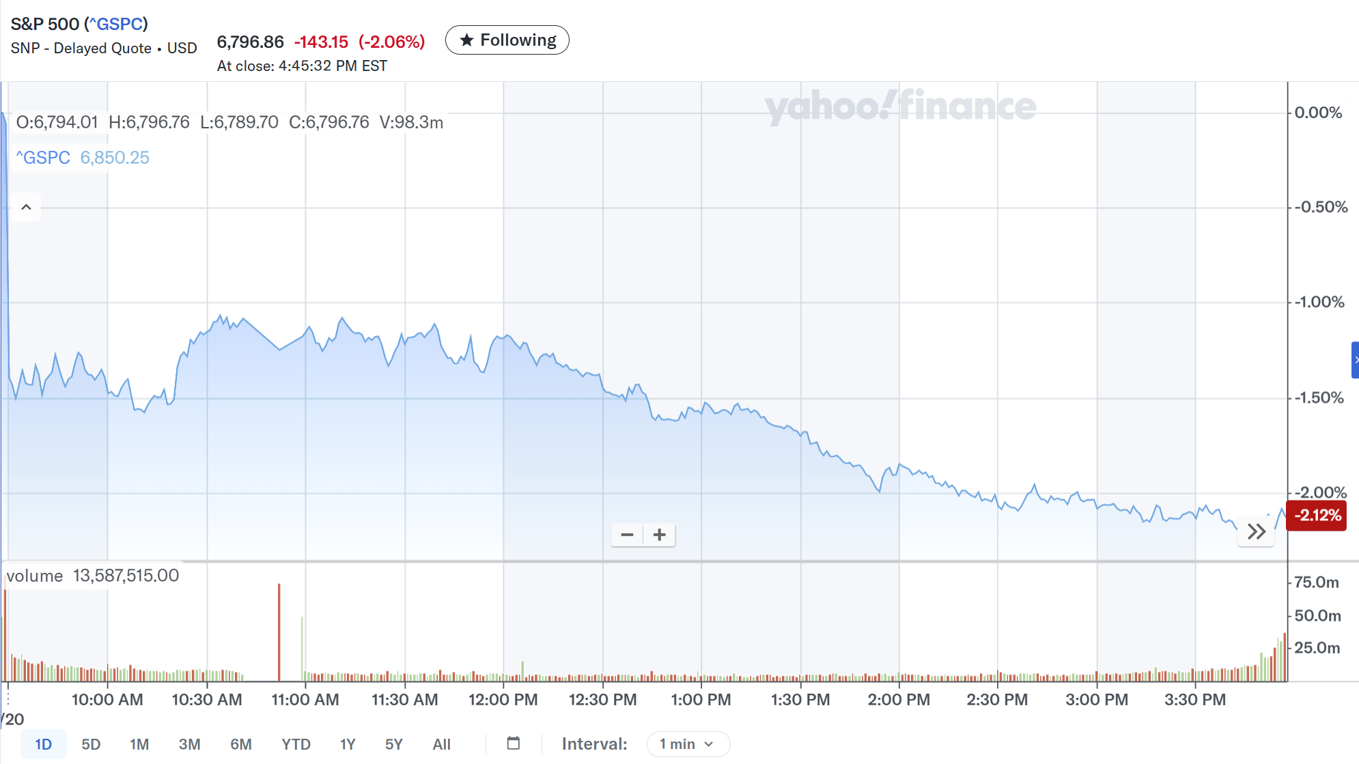Screen dimensions: 1359x764
Task: Open the calendar date range picker
Action: (x=514, y=744)
